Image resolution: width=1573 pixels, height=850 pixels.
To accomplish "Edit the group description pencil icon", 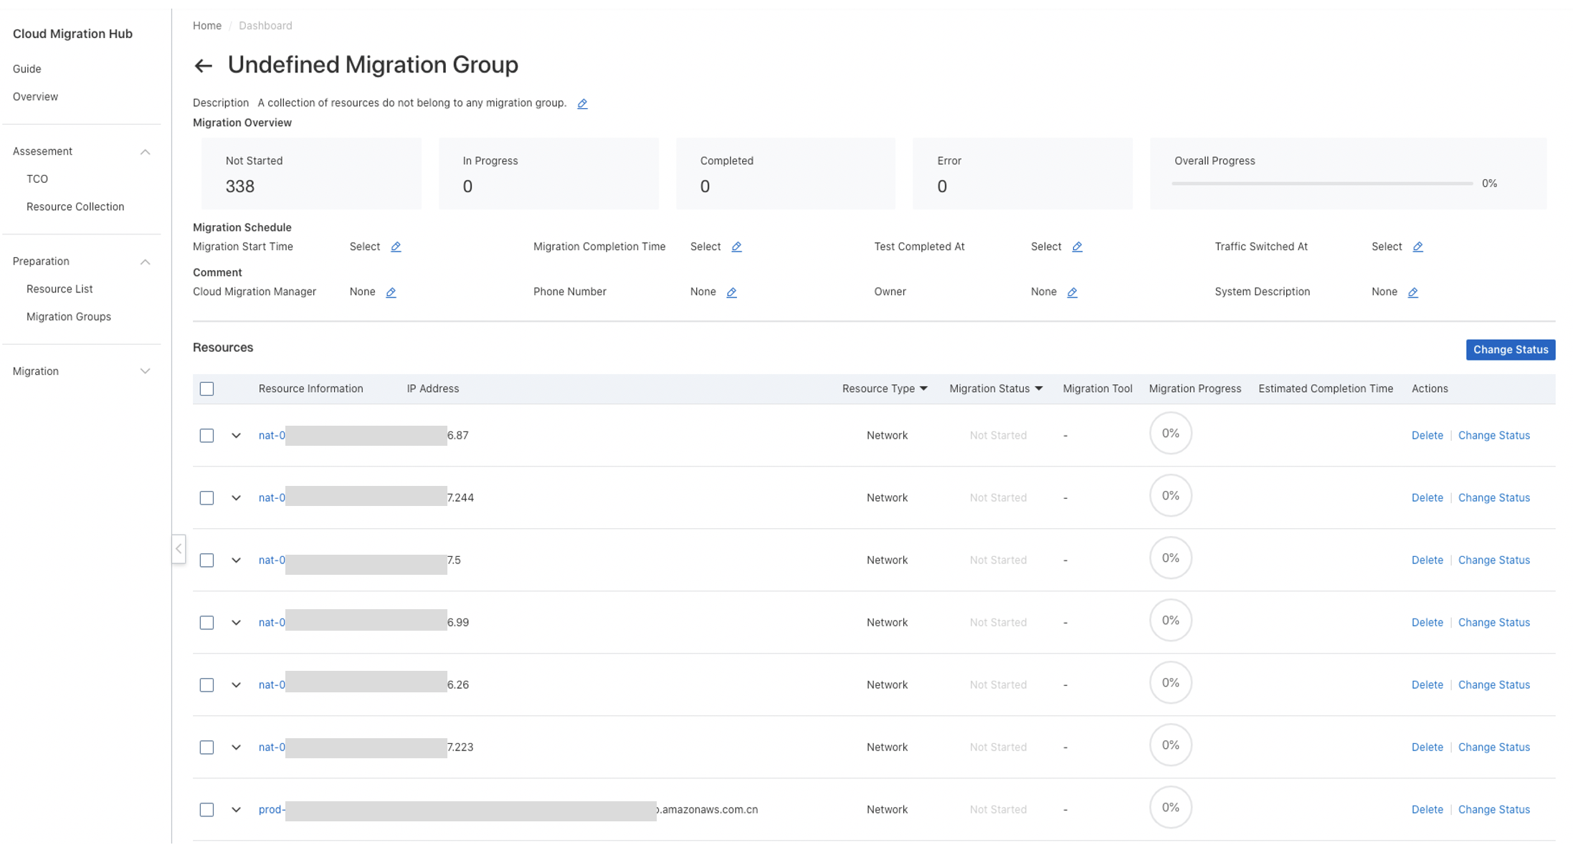I will 582,104.
